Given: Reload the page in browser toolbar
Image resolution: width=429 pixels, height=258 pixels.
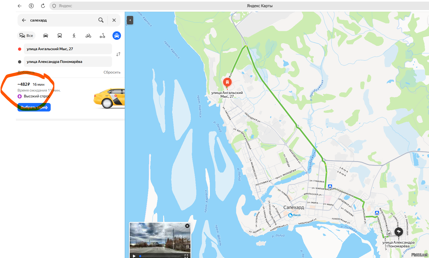Looking at the screenshot, I should [43, 6].
